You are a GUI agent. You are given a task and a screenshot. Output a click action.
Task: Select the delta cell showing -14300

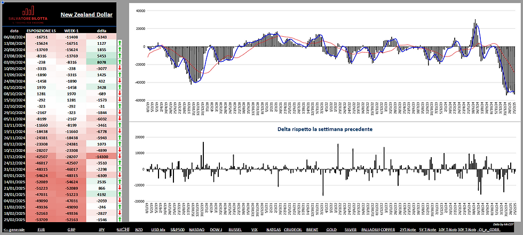(101, 157)
